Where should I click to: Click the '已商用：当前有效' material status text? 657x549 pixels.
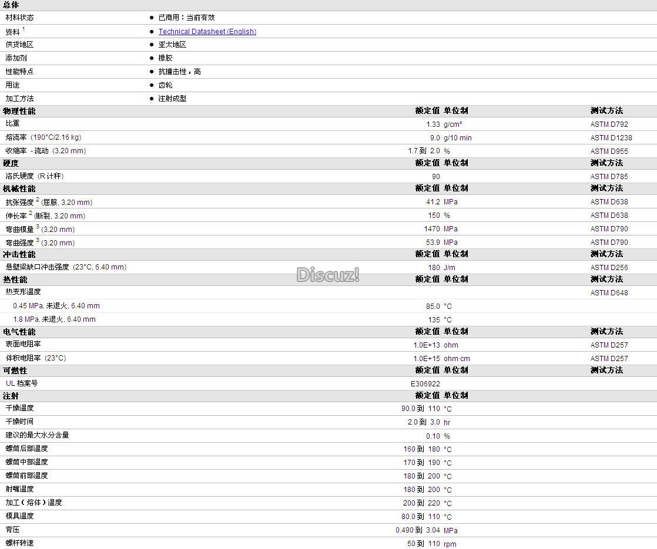tap(186, 18)
